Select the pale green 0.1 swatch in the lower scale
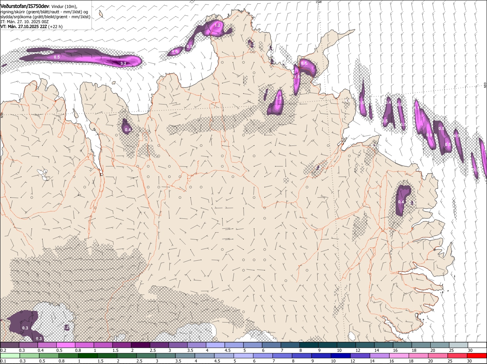Screen dimensions: 487x364 coord(10,356)
